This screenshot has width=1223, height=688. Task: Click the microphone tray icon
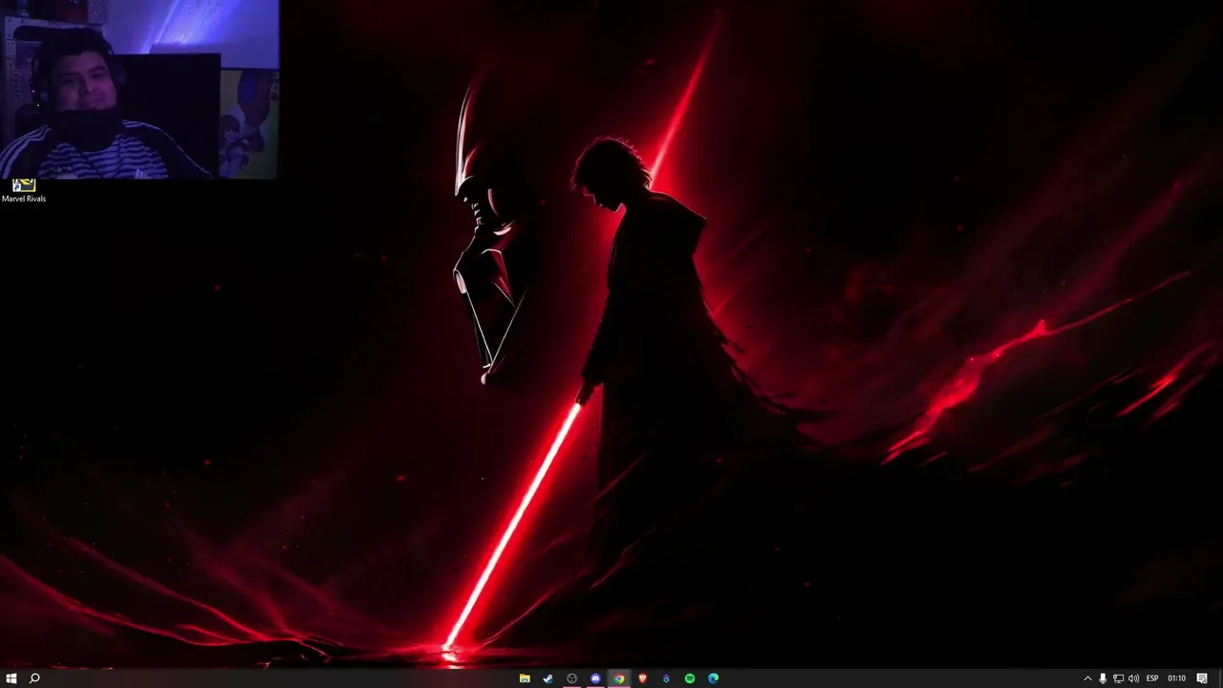[1103, 678]
